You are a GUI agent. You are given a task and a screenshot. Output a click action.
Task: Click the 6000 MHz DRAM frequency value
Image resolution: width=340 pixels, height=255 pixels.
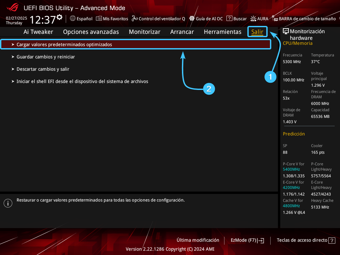tap(320, 104)
